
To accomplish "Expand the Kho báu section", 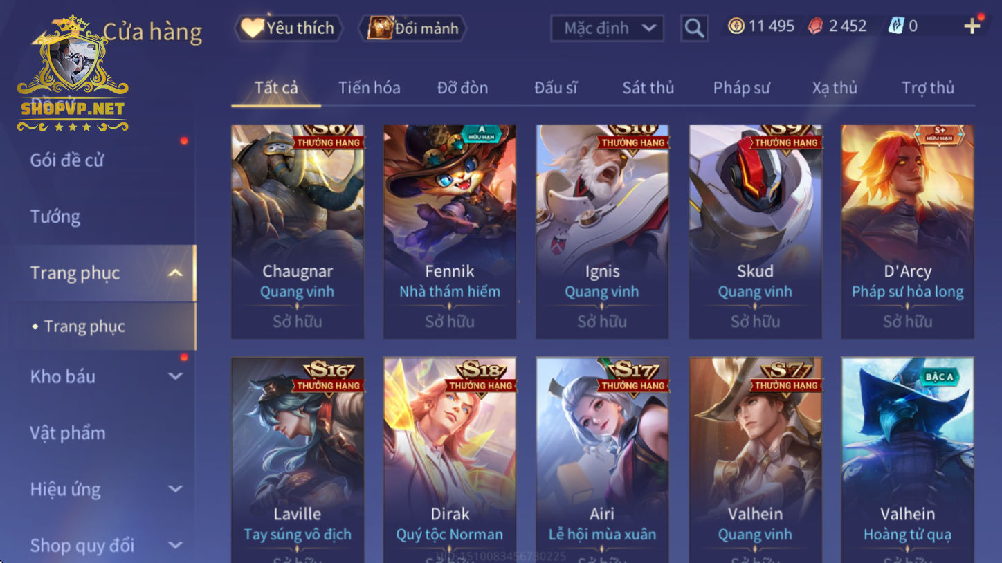I will (176, 376).
